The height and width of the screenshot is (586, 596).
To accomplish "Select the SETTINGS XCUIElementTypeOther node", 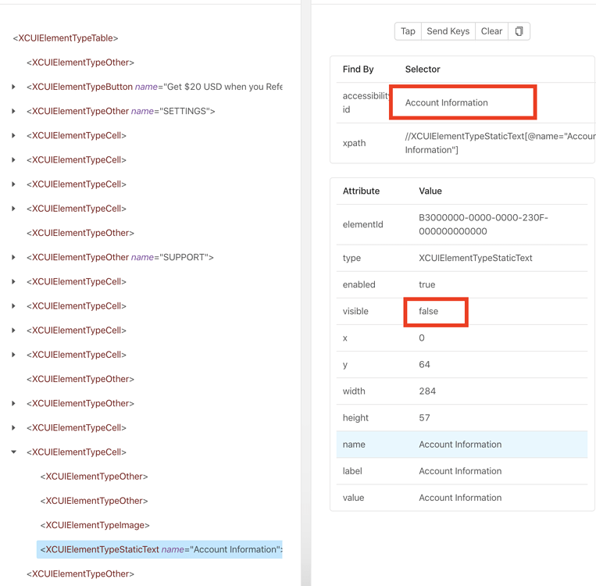I will pos(120,111).
